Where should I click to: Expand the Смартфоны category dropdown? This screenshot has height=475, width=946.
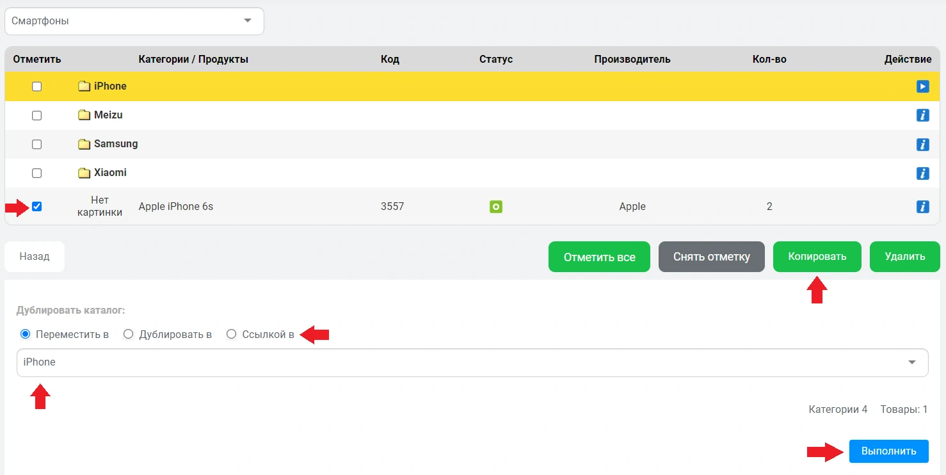pyautogui.click(x=134, y=21)
